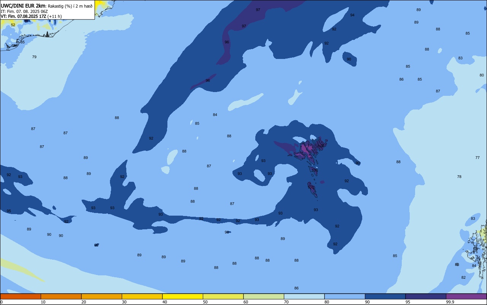
Task: Select the dark indigo 95–99.9 legend swatch
Action: [426, 296]
